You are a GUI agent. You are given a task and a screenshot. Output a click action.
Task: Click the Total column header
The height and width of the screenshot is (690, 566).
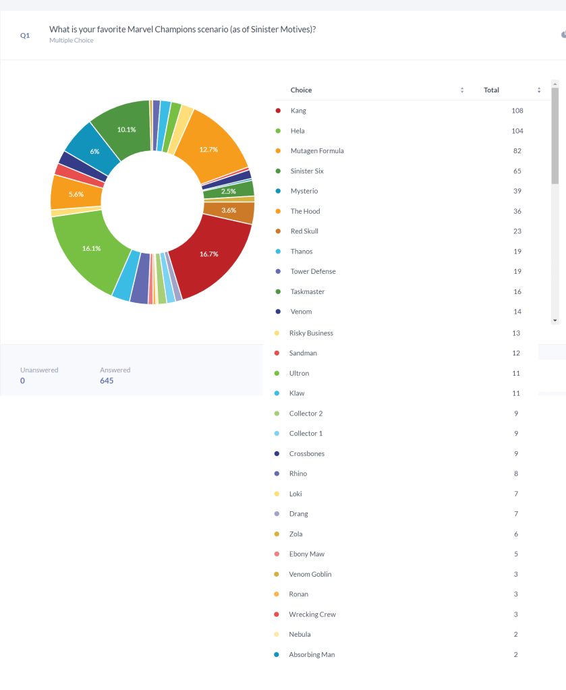pyautogui.click(x=491, y=90)
